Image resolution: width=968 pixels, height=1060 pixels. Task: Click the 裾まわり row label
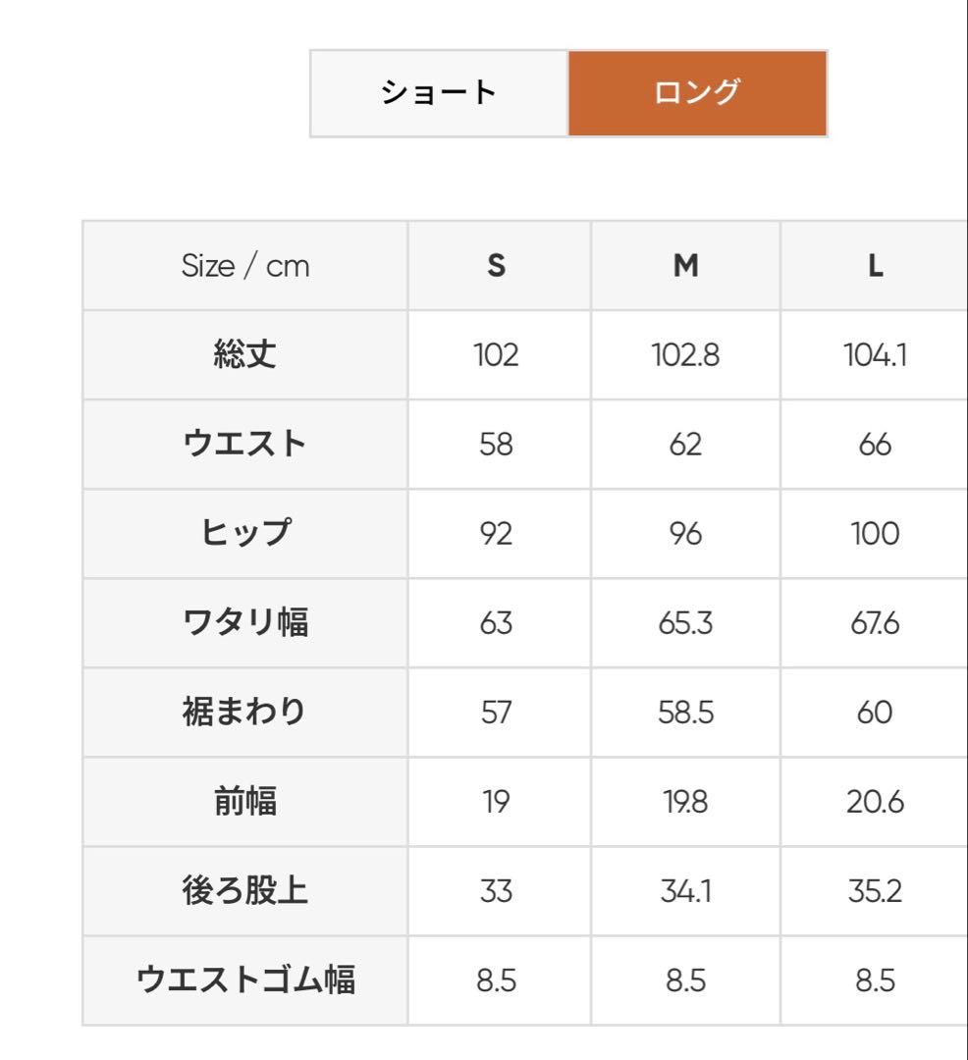[x=244, y=712]
